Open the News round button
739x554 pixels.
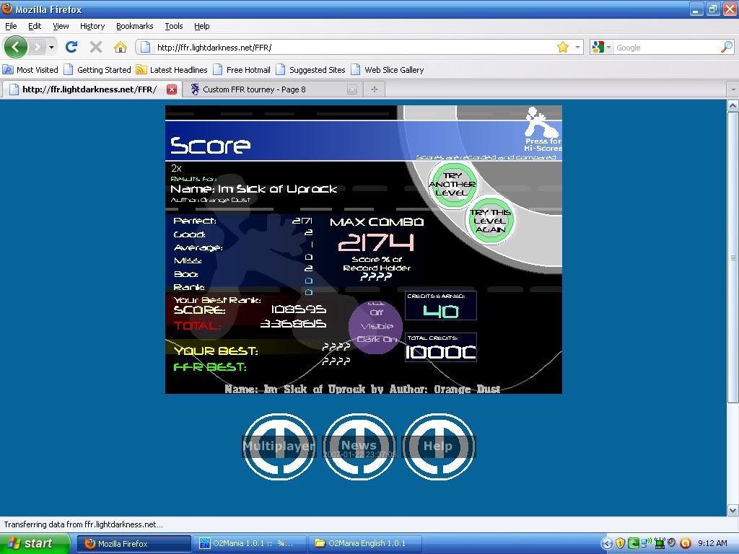click(359, 447)
